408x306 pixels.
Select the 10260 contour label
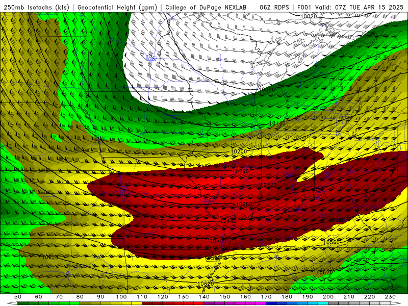[x=240, y=171]
